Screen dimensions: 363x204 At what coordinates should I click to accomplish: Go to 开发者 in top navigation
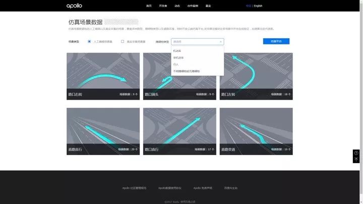tap(163, 6)
